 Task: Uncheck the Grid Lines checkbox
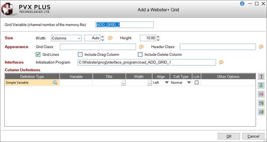(x=38, y=55)
